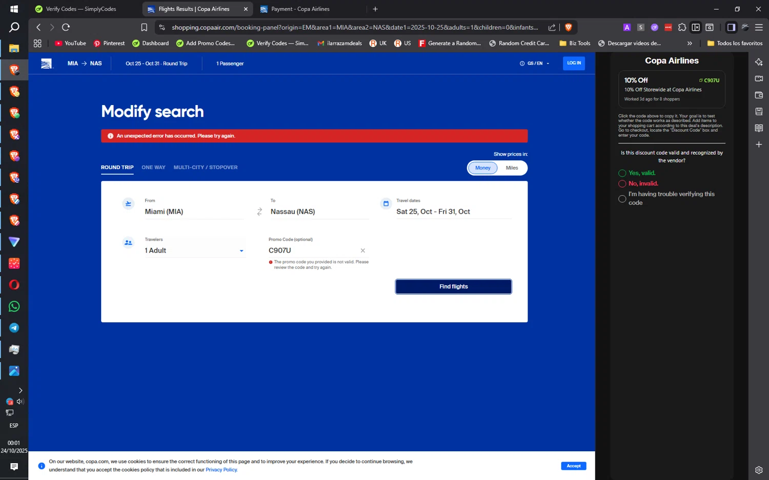This screenshot has height=480, width=769.
Task: Open the Privacy Policy link
Action: [221, 470]
